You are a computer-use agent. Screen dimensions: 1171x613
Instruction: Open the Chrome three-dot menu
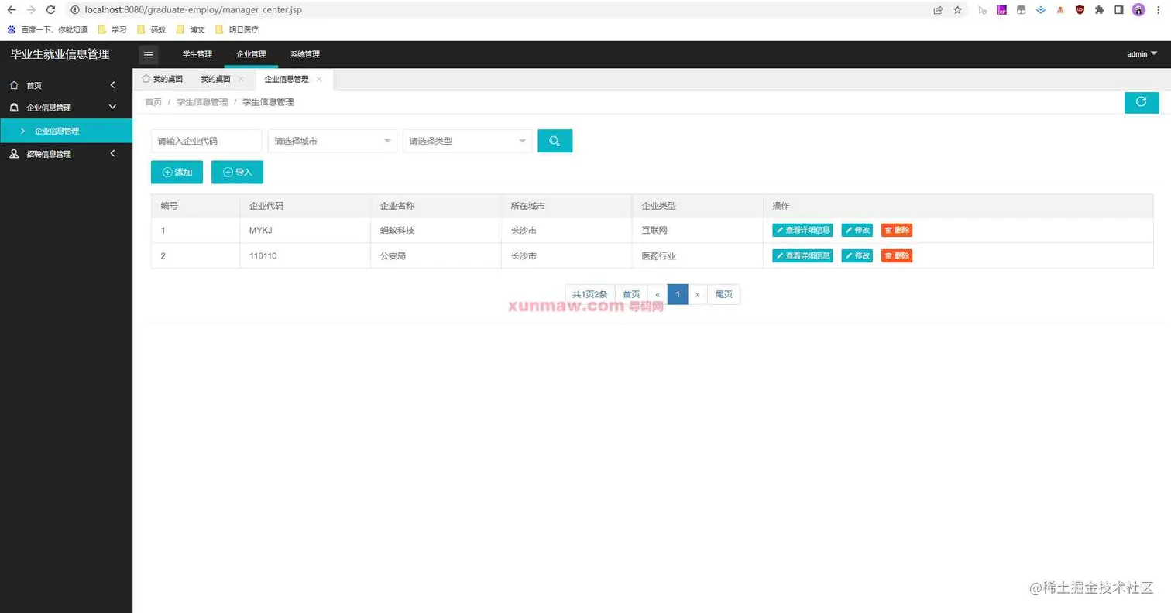(x=1159, y=10)
